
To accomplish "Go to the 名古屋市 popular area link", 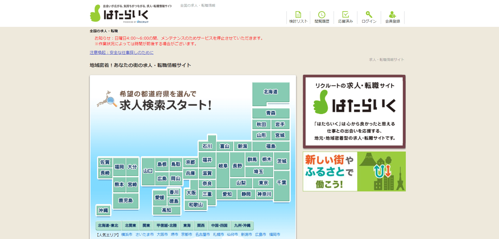I will [203, 234].
